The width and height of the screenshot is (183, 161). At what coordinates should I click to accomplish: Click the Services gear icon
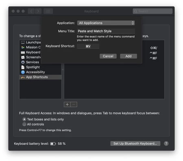point(23,62)
